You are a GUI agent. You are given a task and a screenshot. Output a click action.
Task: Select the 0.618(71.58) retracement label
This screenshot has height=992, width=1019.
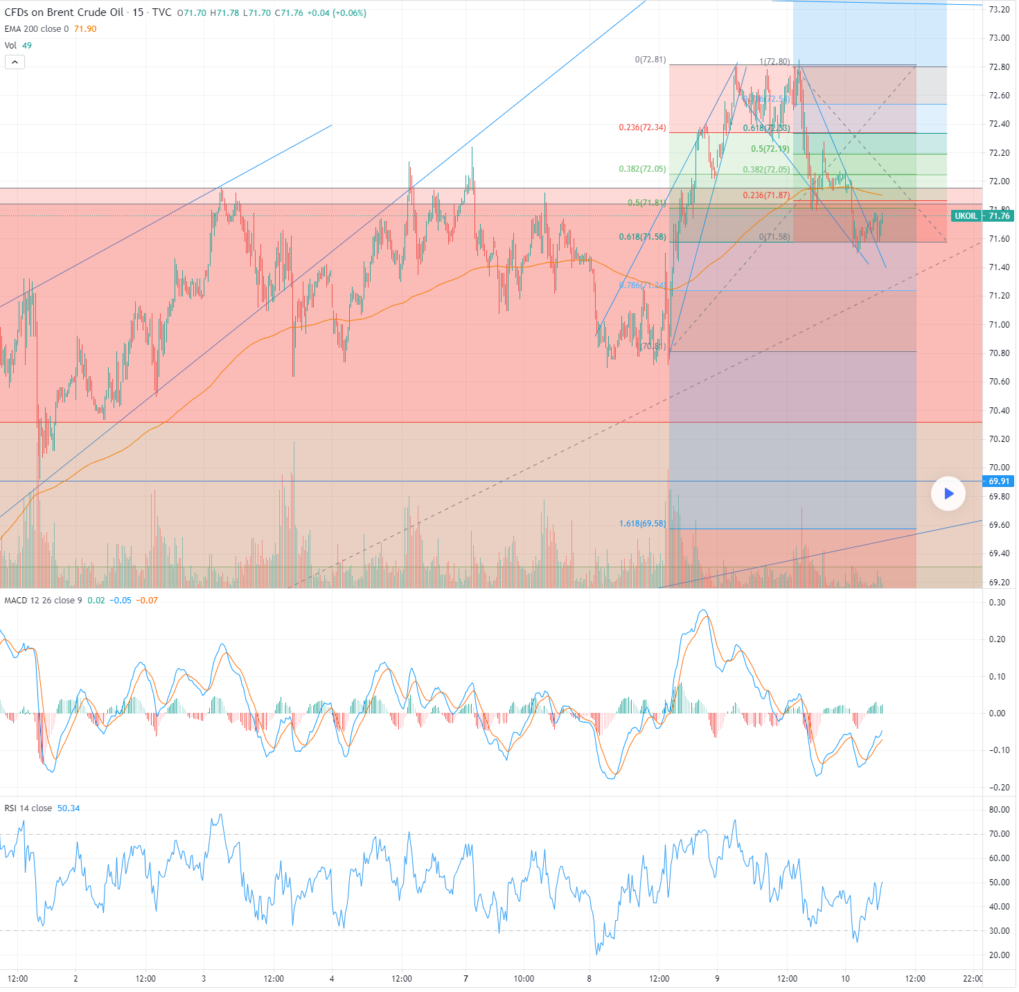point(641,237)
